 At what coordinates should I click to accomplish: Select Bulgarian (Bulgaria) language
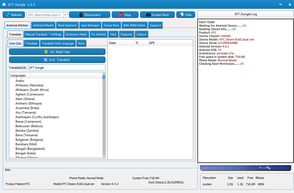pos(29,140)
